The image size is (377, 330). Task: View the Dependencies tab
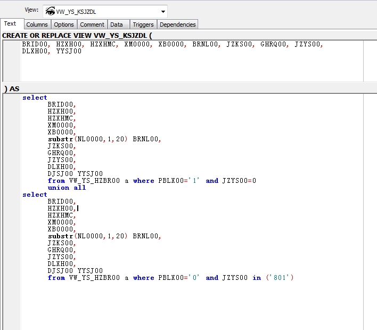(178, 25)
